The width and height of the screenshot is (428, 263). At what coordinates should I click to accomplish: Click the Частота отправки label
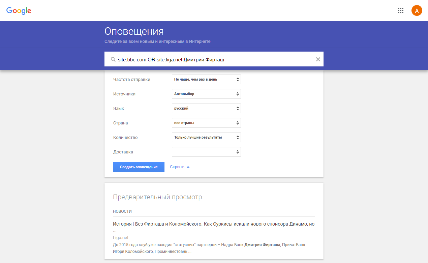tap(132, 80)
